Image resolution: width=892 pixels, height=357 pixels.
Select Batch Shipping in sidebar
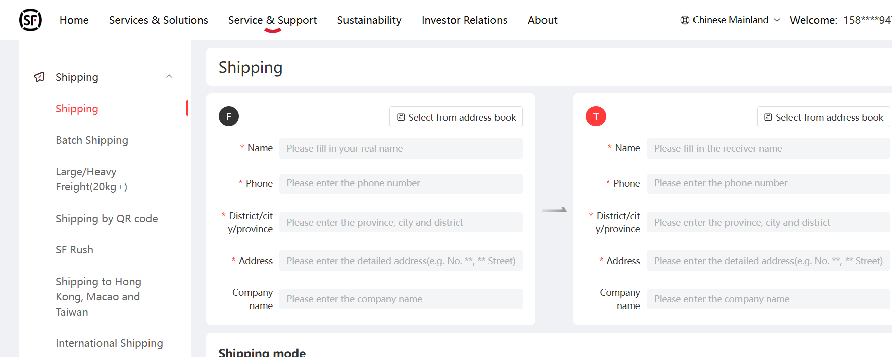[92, 140]
